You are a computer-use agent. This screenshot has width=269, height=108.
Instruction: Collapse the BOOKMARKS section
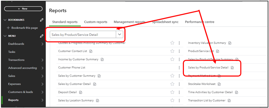pos(5,20)
